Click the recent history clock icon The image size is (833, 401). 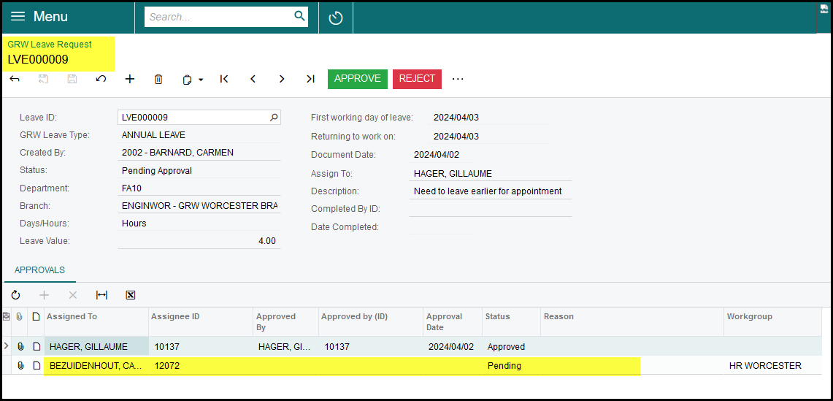[336, 18]
